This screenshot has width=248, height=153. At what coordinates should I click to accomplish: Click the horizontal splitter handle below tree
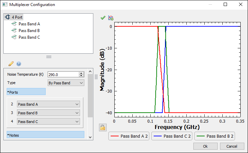point(49,57)
